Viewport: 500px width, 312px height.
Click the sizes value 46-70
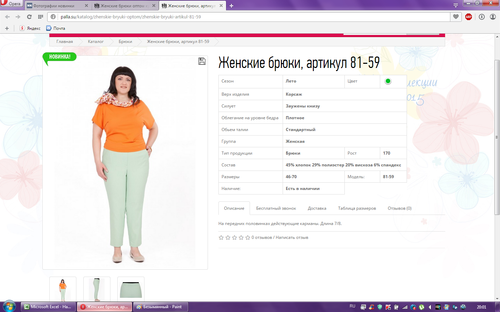tap(291, 177)
